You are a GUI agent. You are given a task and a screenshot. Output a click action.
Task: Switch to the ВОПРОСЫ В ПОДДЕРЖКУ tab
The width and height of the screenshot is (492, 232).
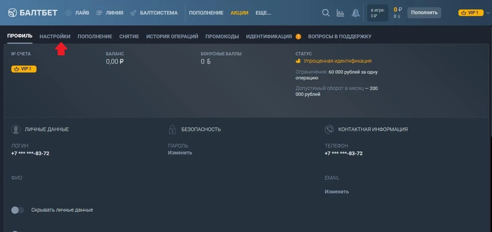(x=340, y=36)
